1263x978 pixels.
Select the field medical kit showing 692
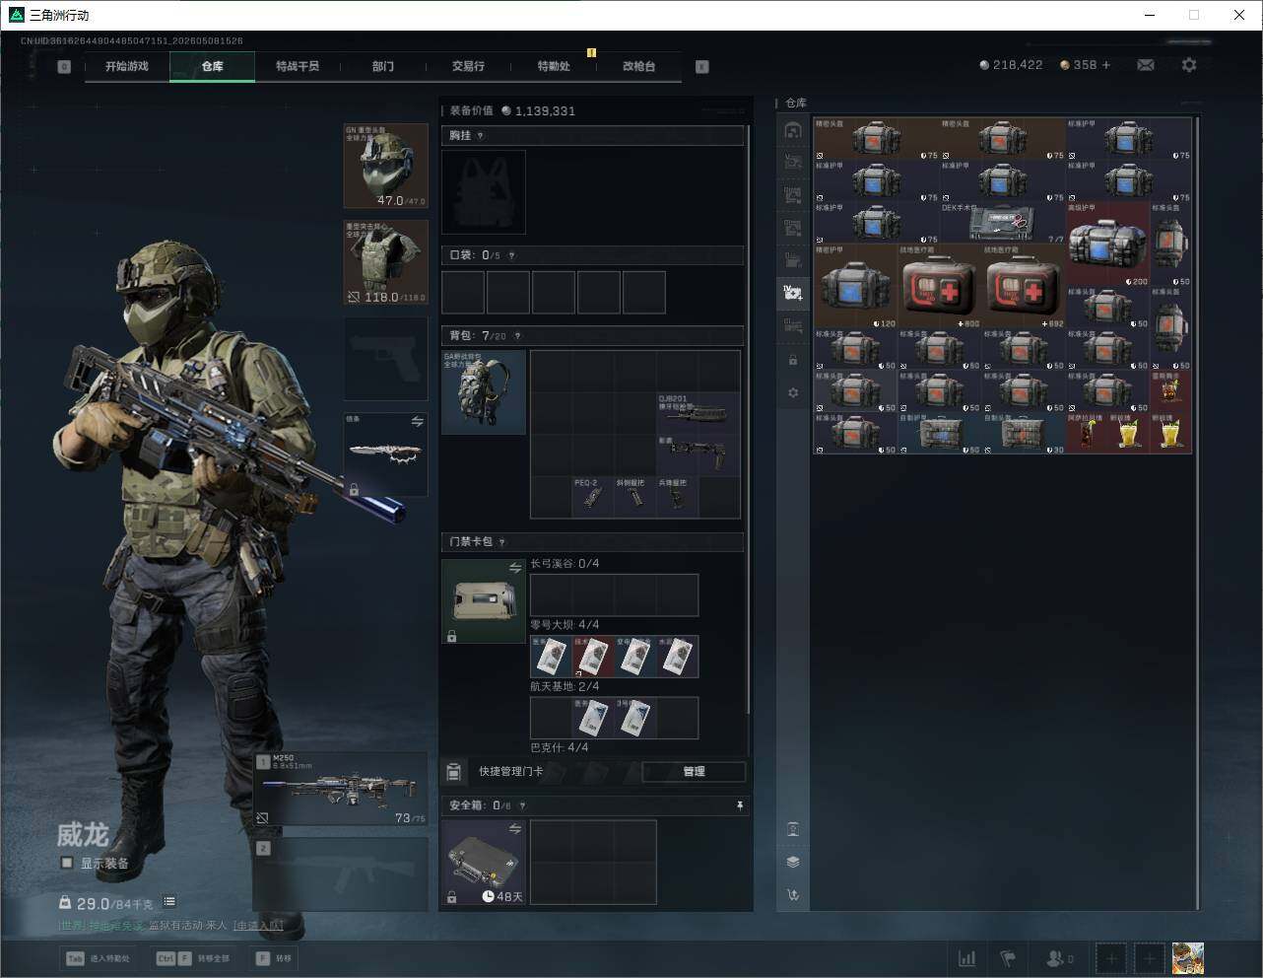[x=1025, y=287]
